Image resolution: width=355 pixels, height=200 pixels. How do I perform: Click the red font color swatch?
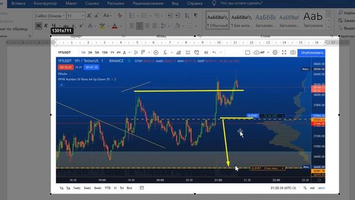tap(115, 26)
